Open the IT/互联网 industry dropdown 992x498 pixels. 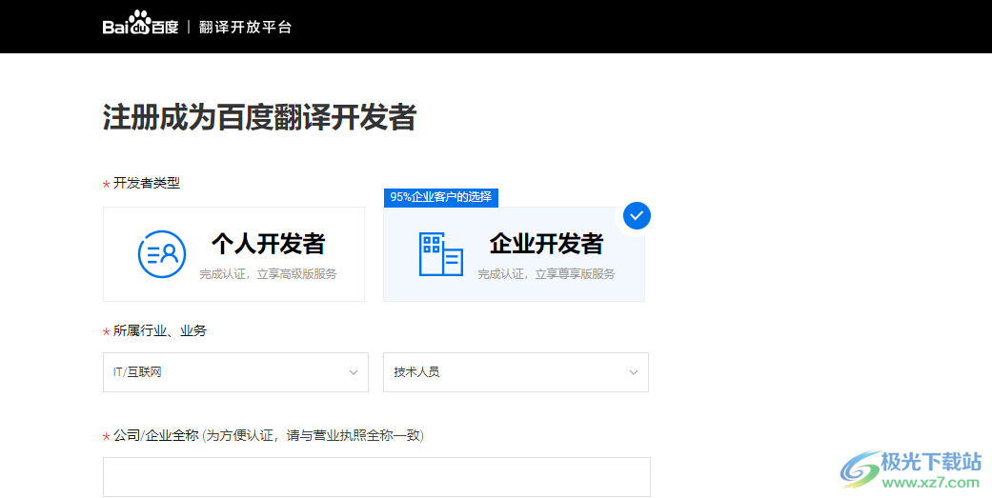tap(235, 372)
